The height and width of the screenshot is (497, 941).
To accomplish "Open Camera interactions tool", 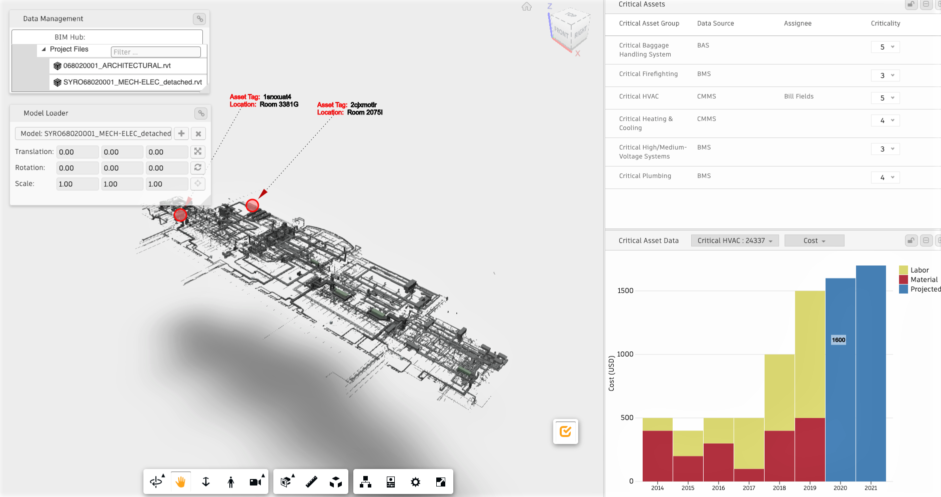I will (256, 481).
